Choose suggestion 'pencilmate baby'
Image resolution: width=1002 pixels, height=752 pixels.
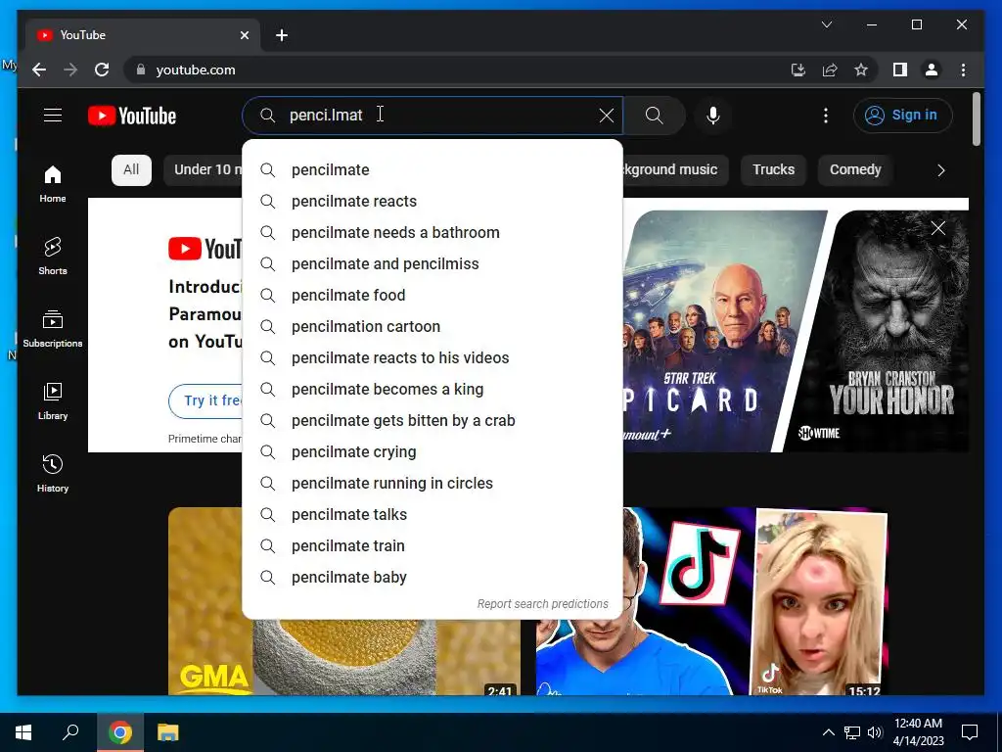pyautogui.click(x=433, y=577)
